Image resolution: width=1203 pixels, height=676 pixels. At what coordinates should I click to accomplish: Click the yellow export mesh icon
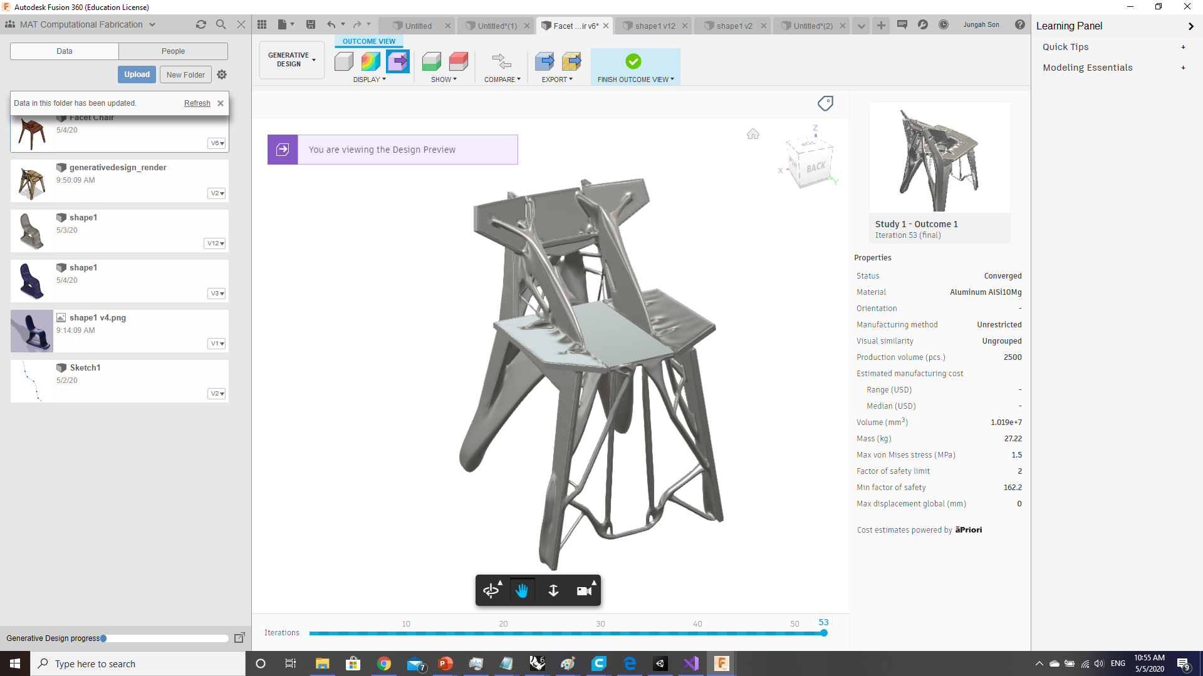pyautogui.click(x=571, y=61)
